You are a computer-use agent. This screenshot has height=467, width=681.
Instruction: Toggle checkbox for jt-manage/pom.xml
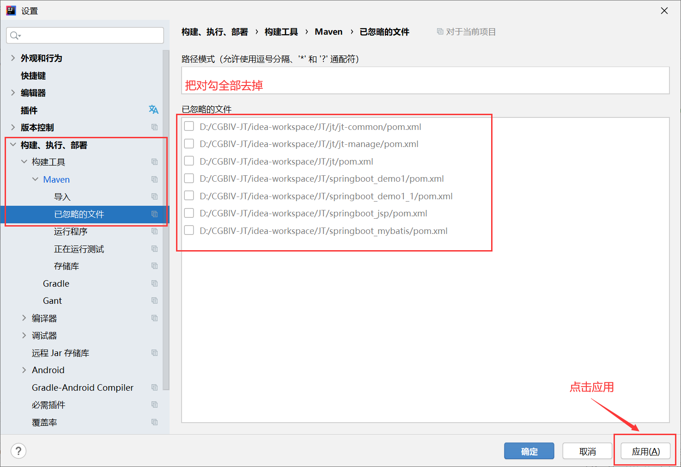[189, 143]
